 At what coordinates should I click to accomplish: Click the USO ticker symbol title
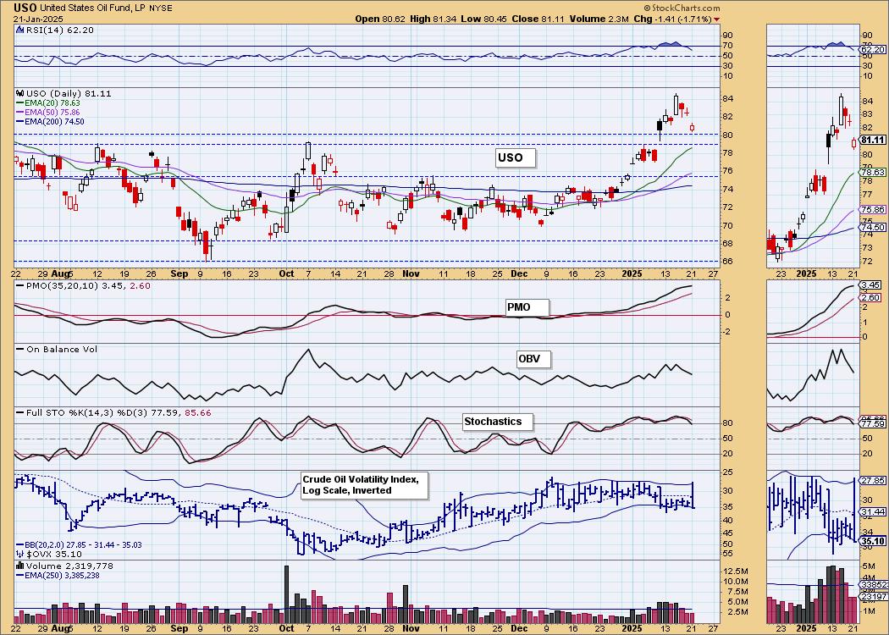[25, 8]
